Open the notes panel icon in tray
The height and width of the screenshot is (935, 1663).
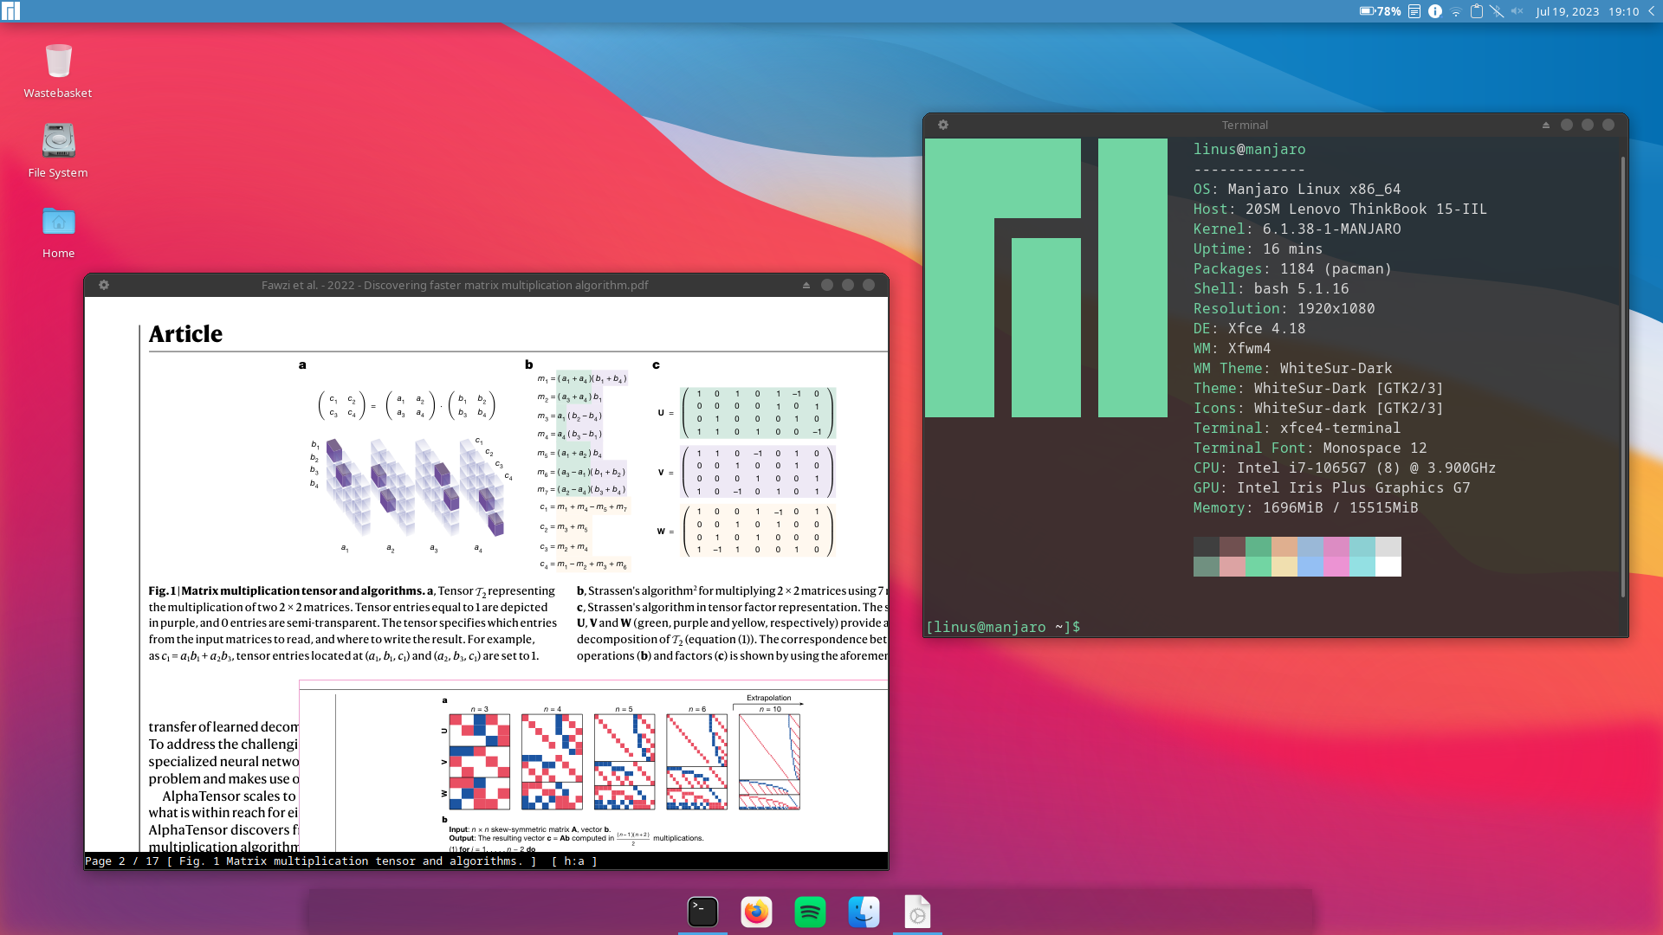point(1414,11)
